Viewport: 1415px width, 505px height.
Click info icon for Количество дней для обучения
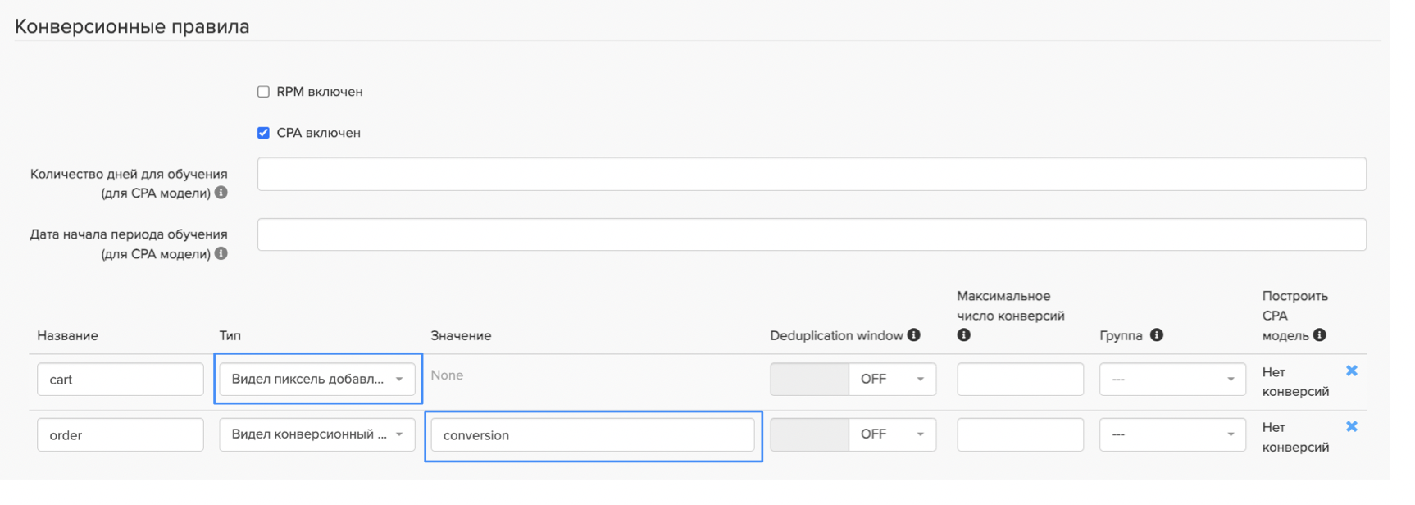click(221, 193)
